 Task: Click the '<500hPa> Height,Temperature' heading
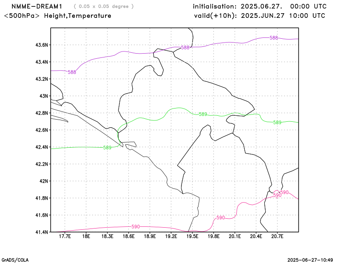57,16
